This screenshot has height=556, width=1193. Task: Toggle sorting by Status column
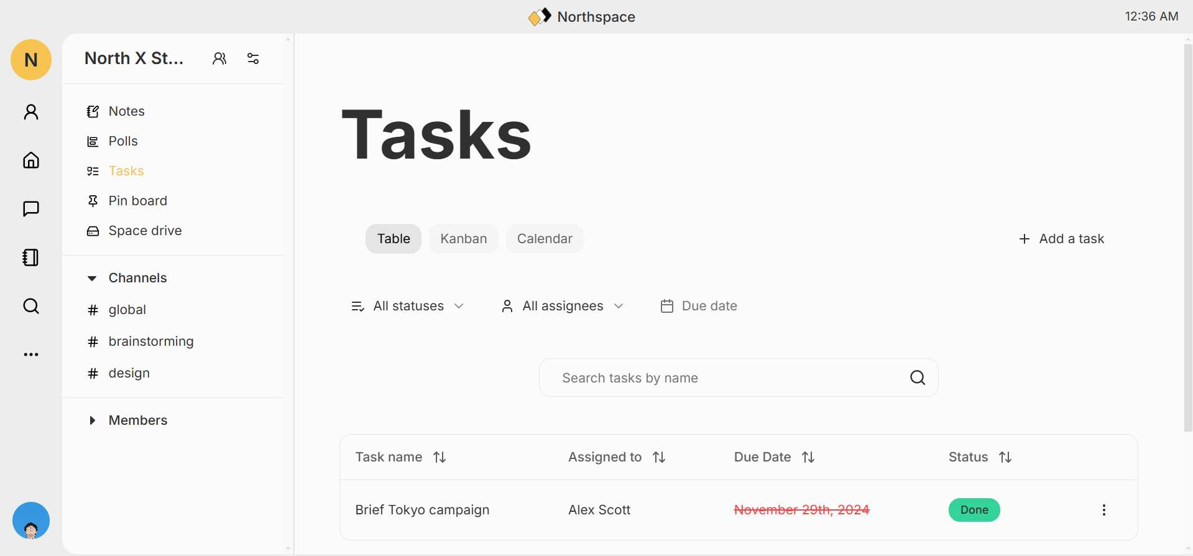1005,457
